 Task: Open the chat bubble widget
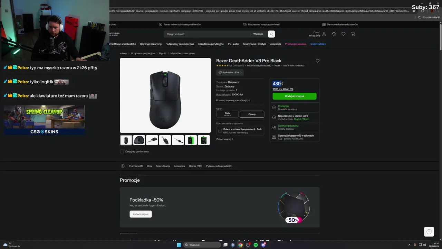coord(429,232)
